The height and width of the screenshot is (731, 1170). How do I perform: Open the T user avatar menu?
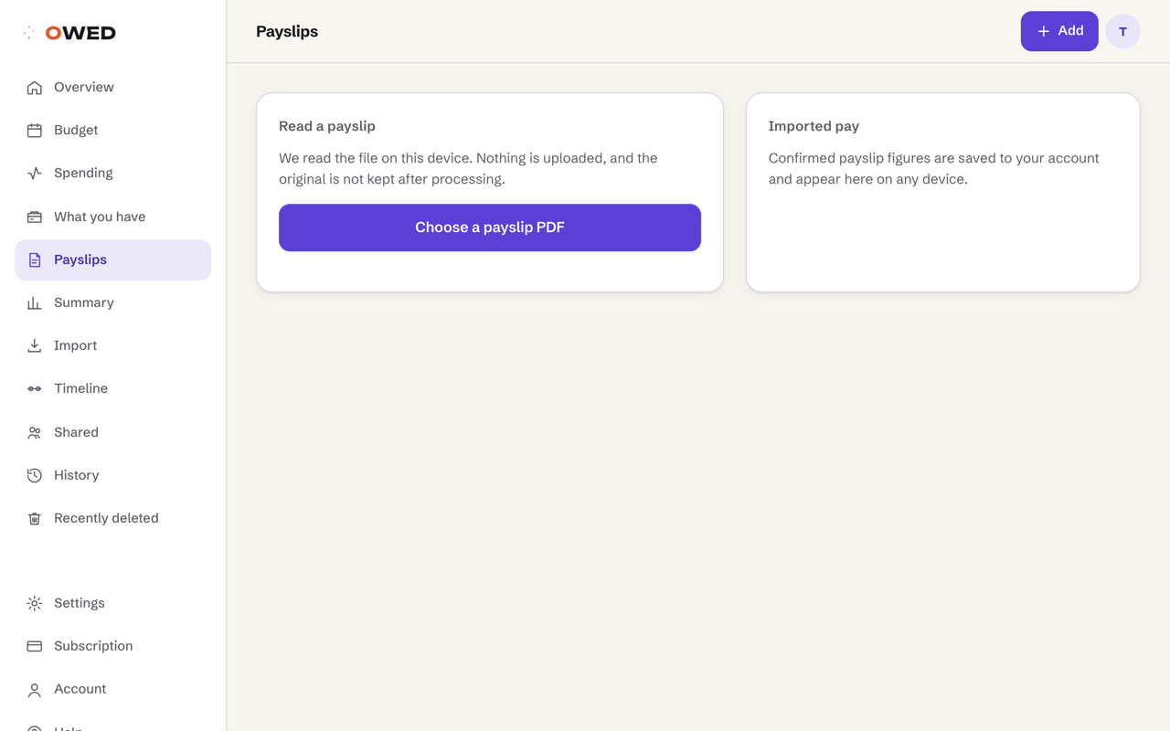click(x=1123, y=31)
